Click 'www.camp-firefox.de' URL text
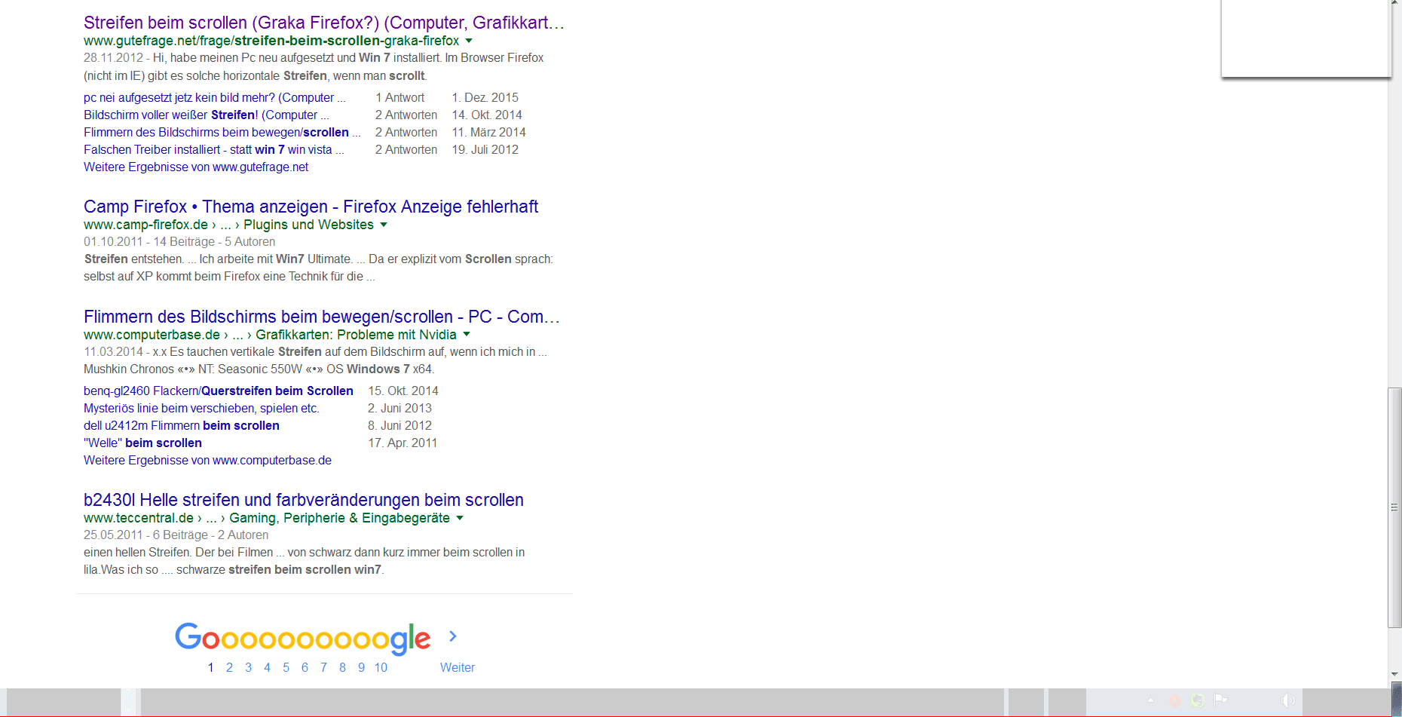 point(145,225)
